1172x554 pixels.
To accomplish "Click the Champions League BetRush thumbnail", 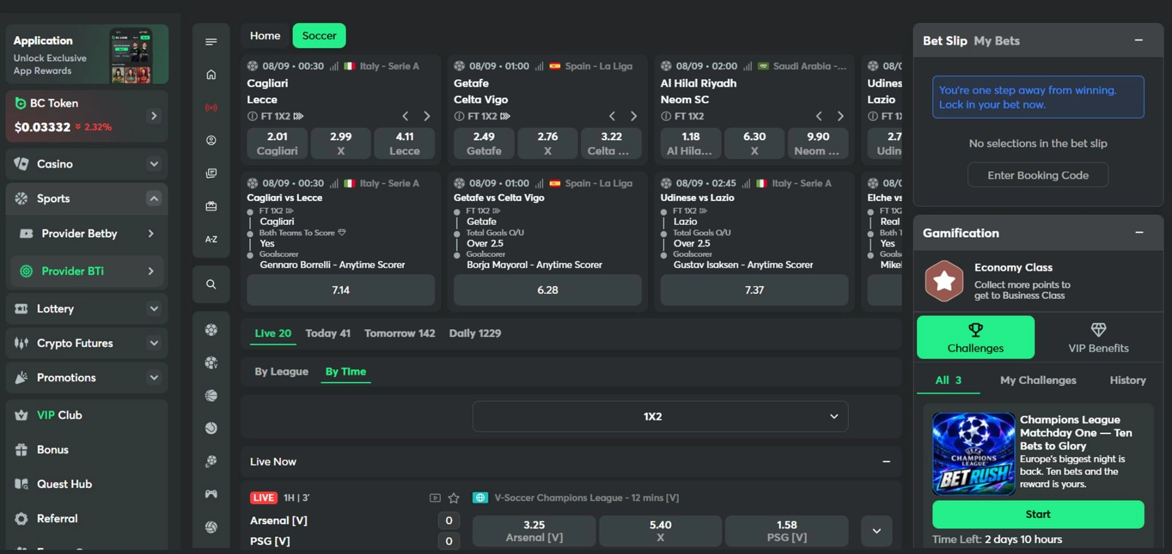I will pyautogui.click(x=973, y=454).
